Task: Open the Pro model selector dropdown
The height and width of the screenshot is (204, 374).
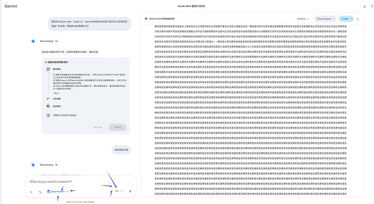Action: (x=119, y=191)
